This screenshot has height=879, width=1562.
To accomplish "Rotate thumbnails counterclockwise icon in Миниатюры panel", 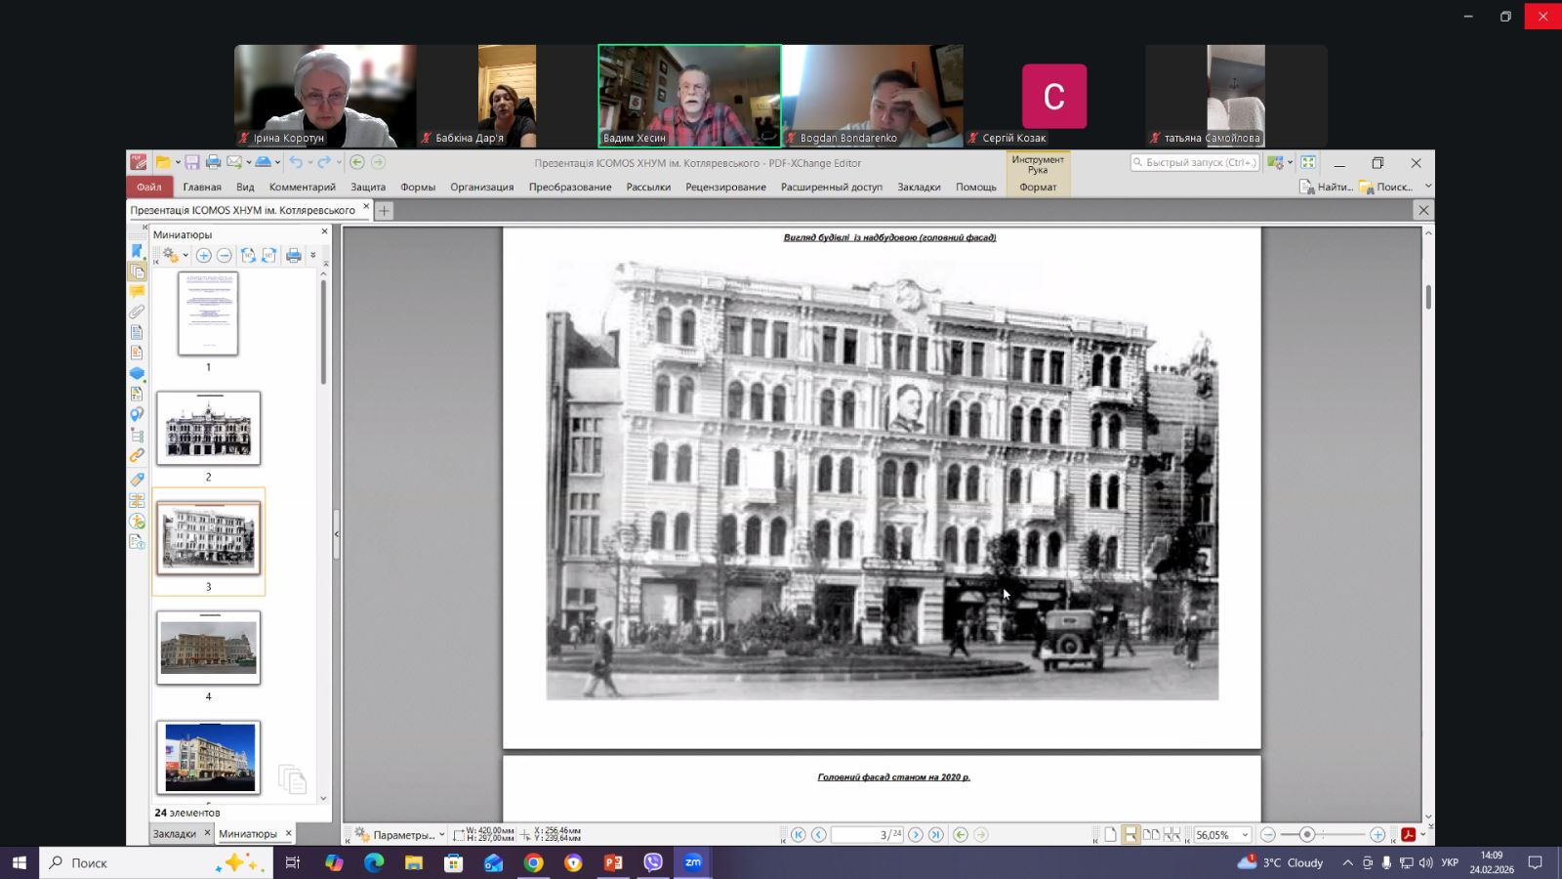I will pos(248,255).
